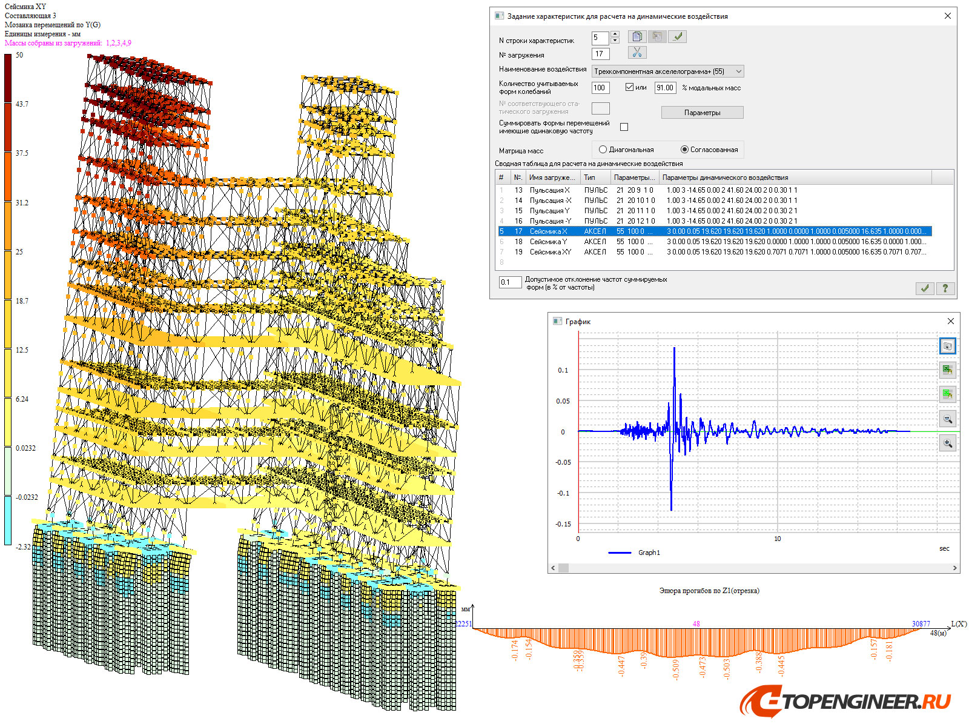Click the right arrow of the graph scrollbar
The width and height of the screenshot is (969, 727).
[955, 568]
